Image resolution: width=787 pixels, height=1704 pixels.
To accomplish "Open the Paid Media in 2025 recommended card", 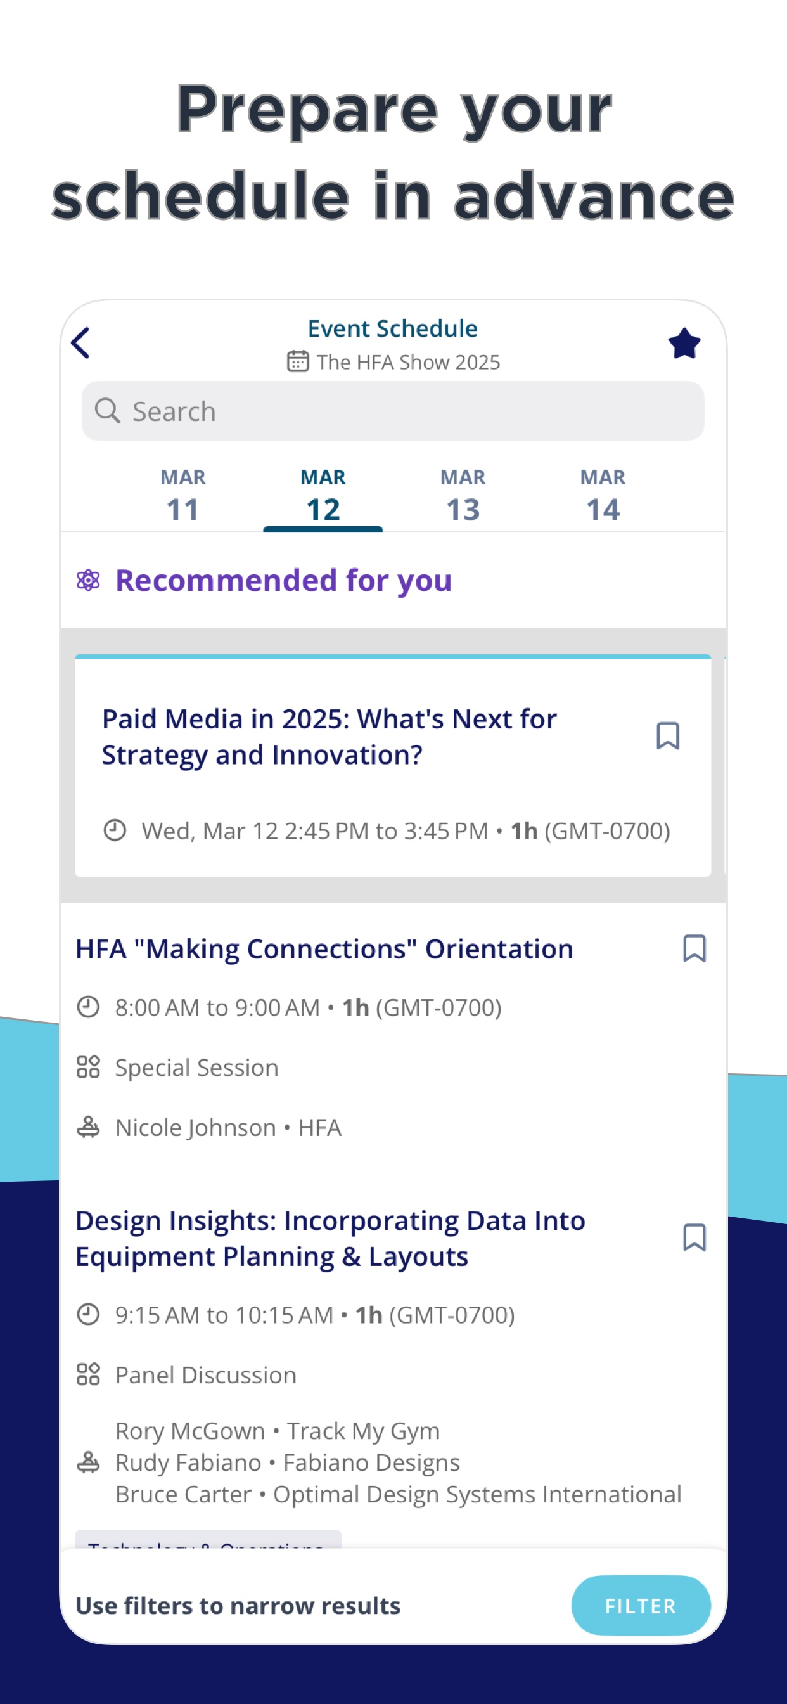I will click(393, 766).
